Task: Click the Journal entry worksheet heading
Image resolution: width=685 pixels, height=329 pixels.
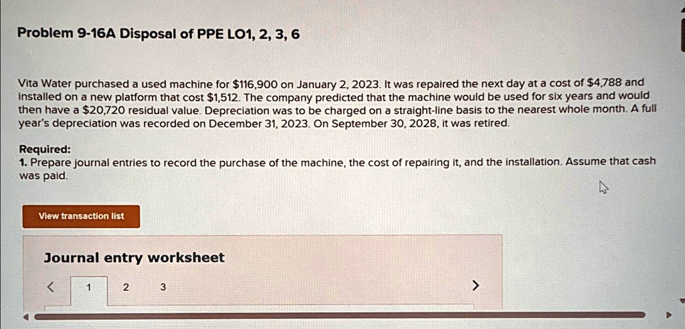Action: (134, 257)
